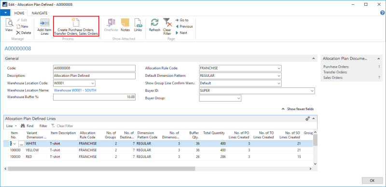Click Add Item Lines

44,27
